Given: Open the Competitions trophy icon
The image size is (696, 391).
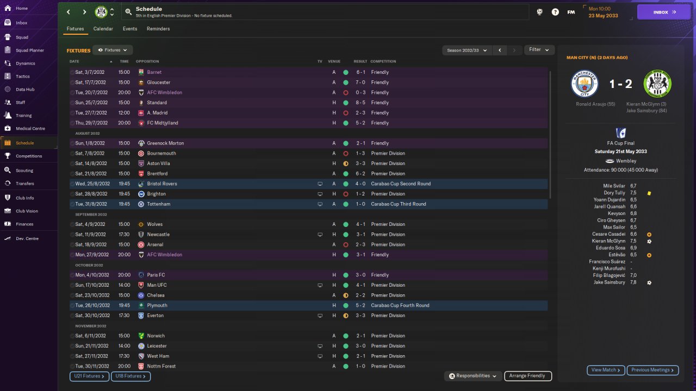Looking at the screenshot, I should (8, 156).
